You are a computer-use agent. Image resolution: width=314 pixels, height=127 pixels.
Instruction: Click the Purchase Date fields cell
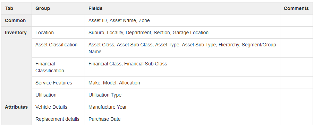[183, 119]
